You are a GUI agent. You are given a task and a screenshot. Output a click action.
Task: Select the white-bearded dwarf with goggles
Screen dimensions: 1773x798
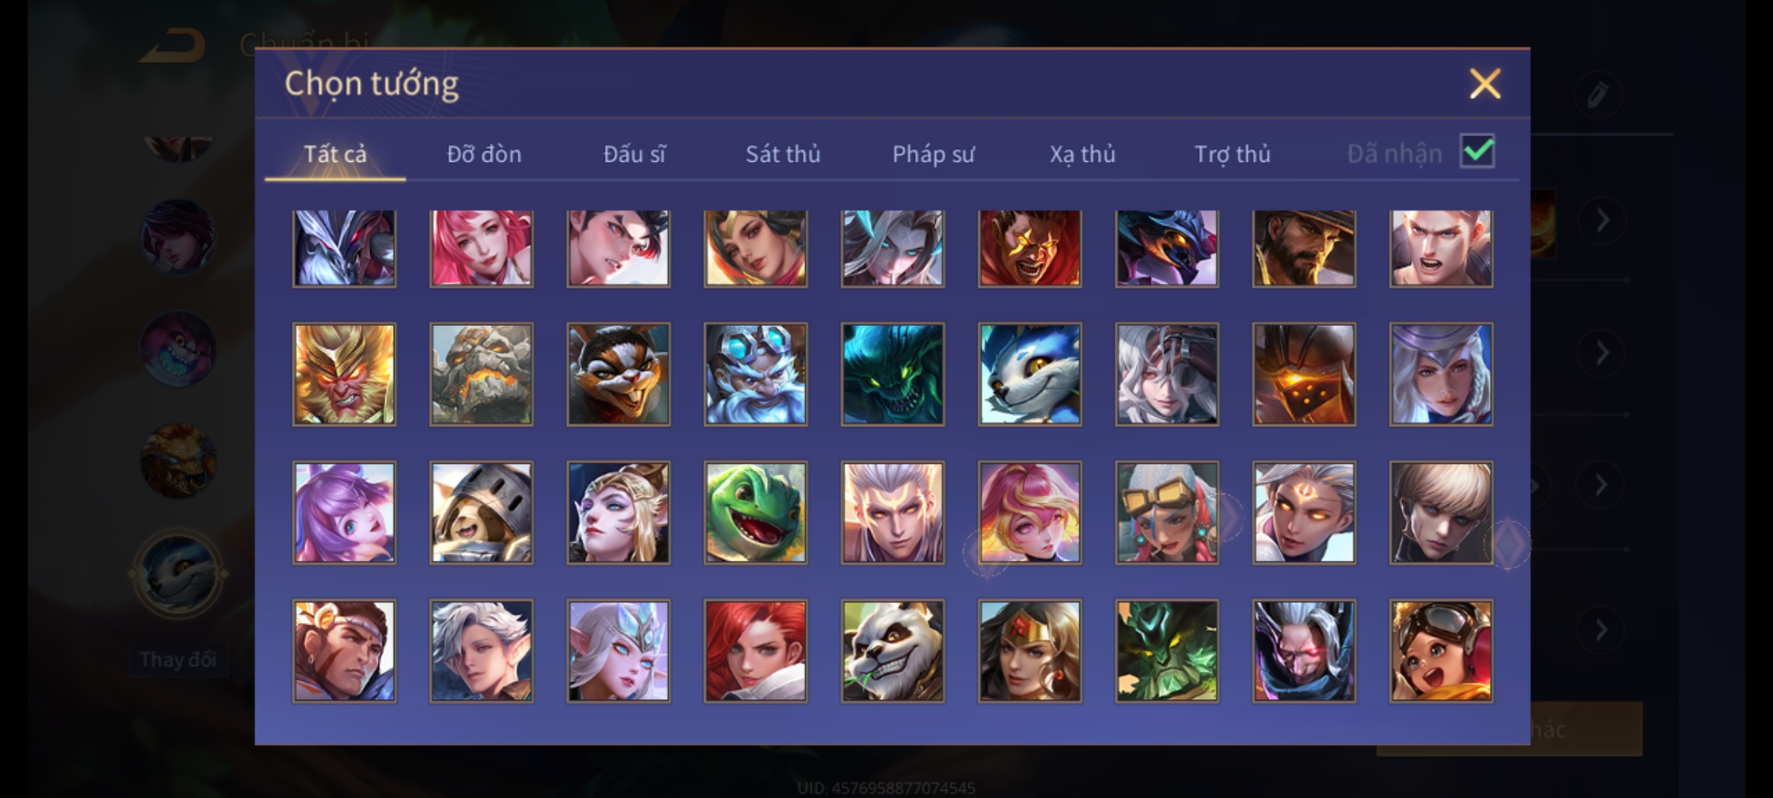click(755, 374)
